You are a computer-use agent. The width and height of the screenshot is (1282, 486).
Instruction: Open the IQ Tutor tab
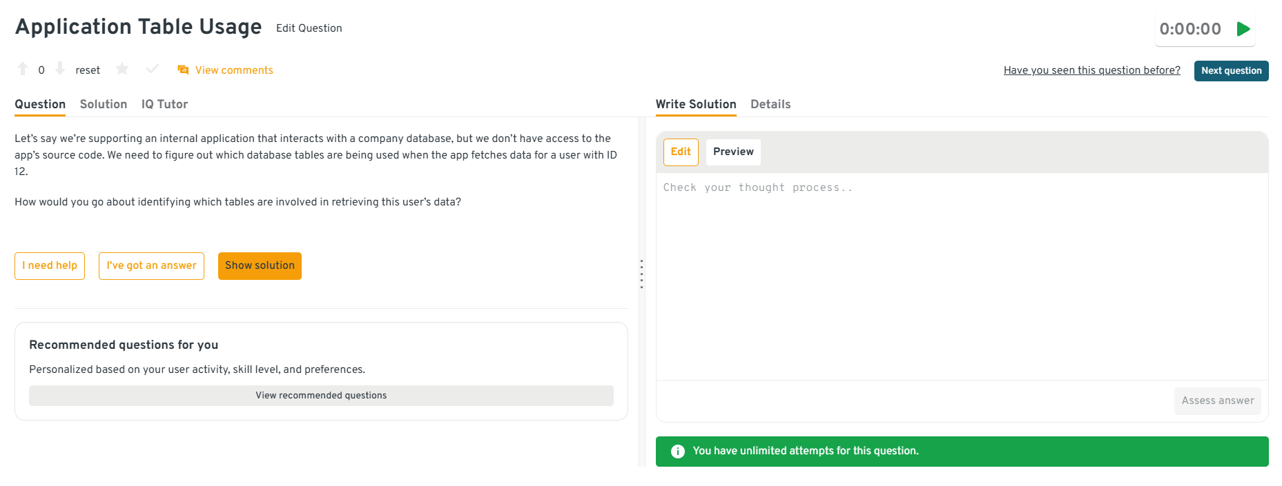pos(164,104)
